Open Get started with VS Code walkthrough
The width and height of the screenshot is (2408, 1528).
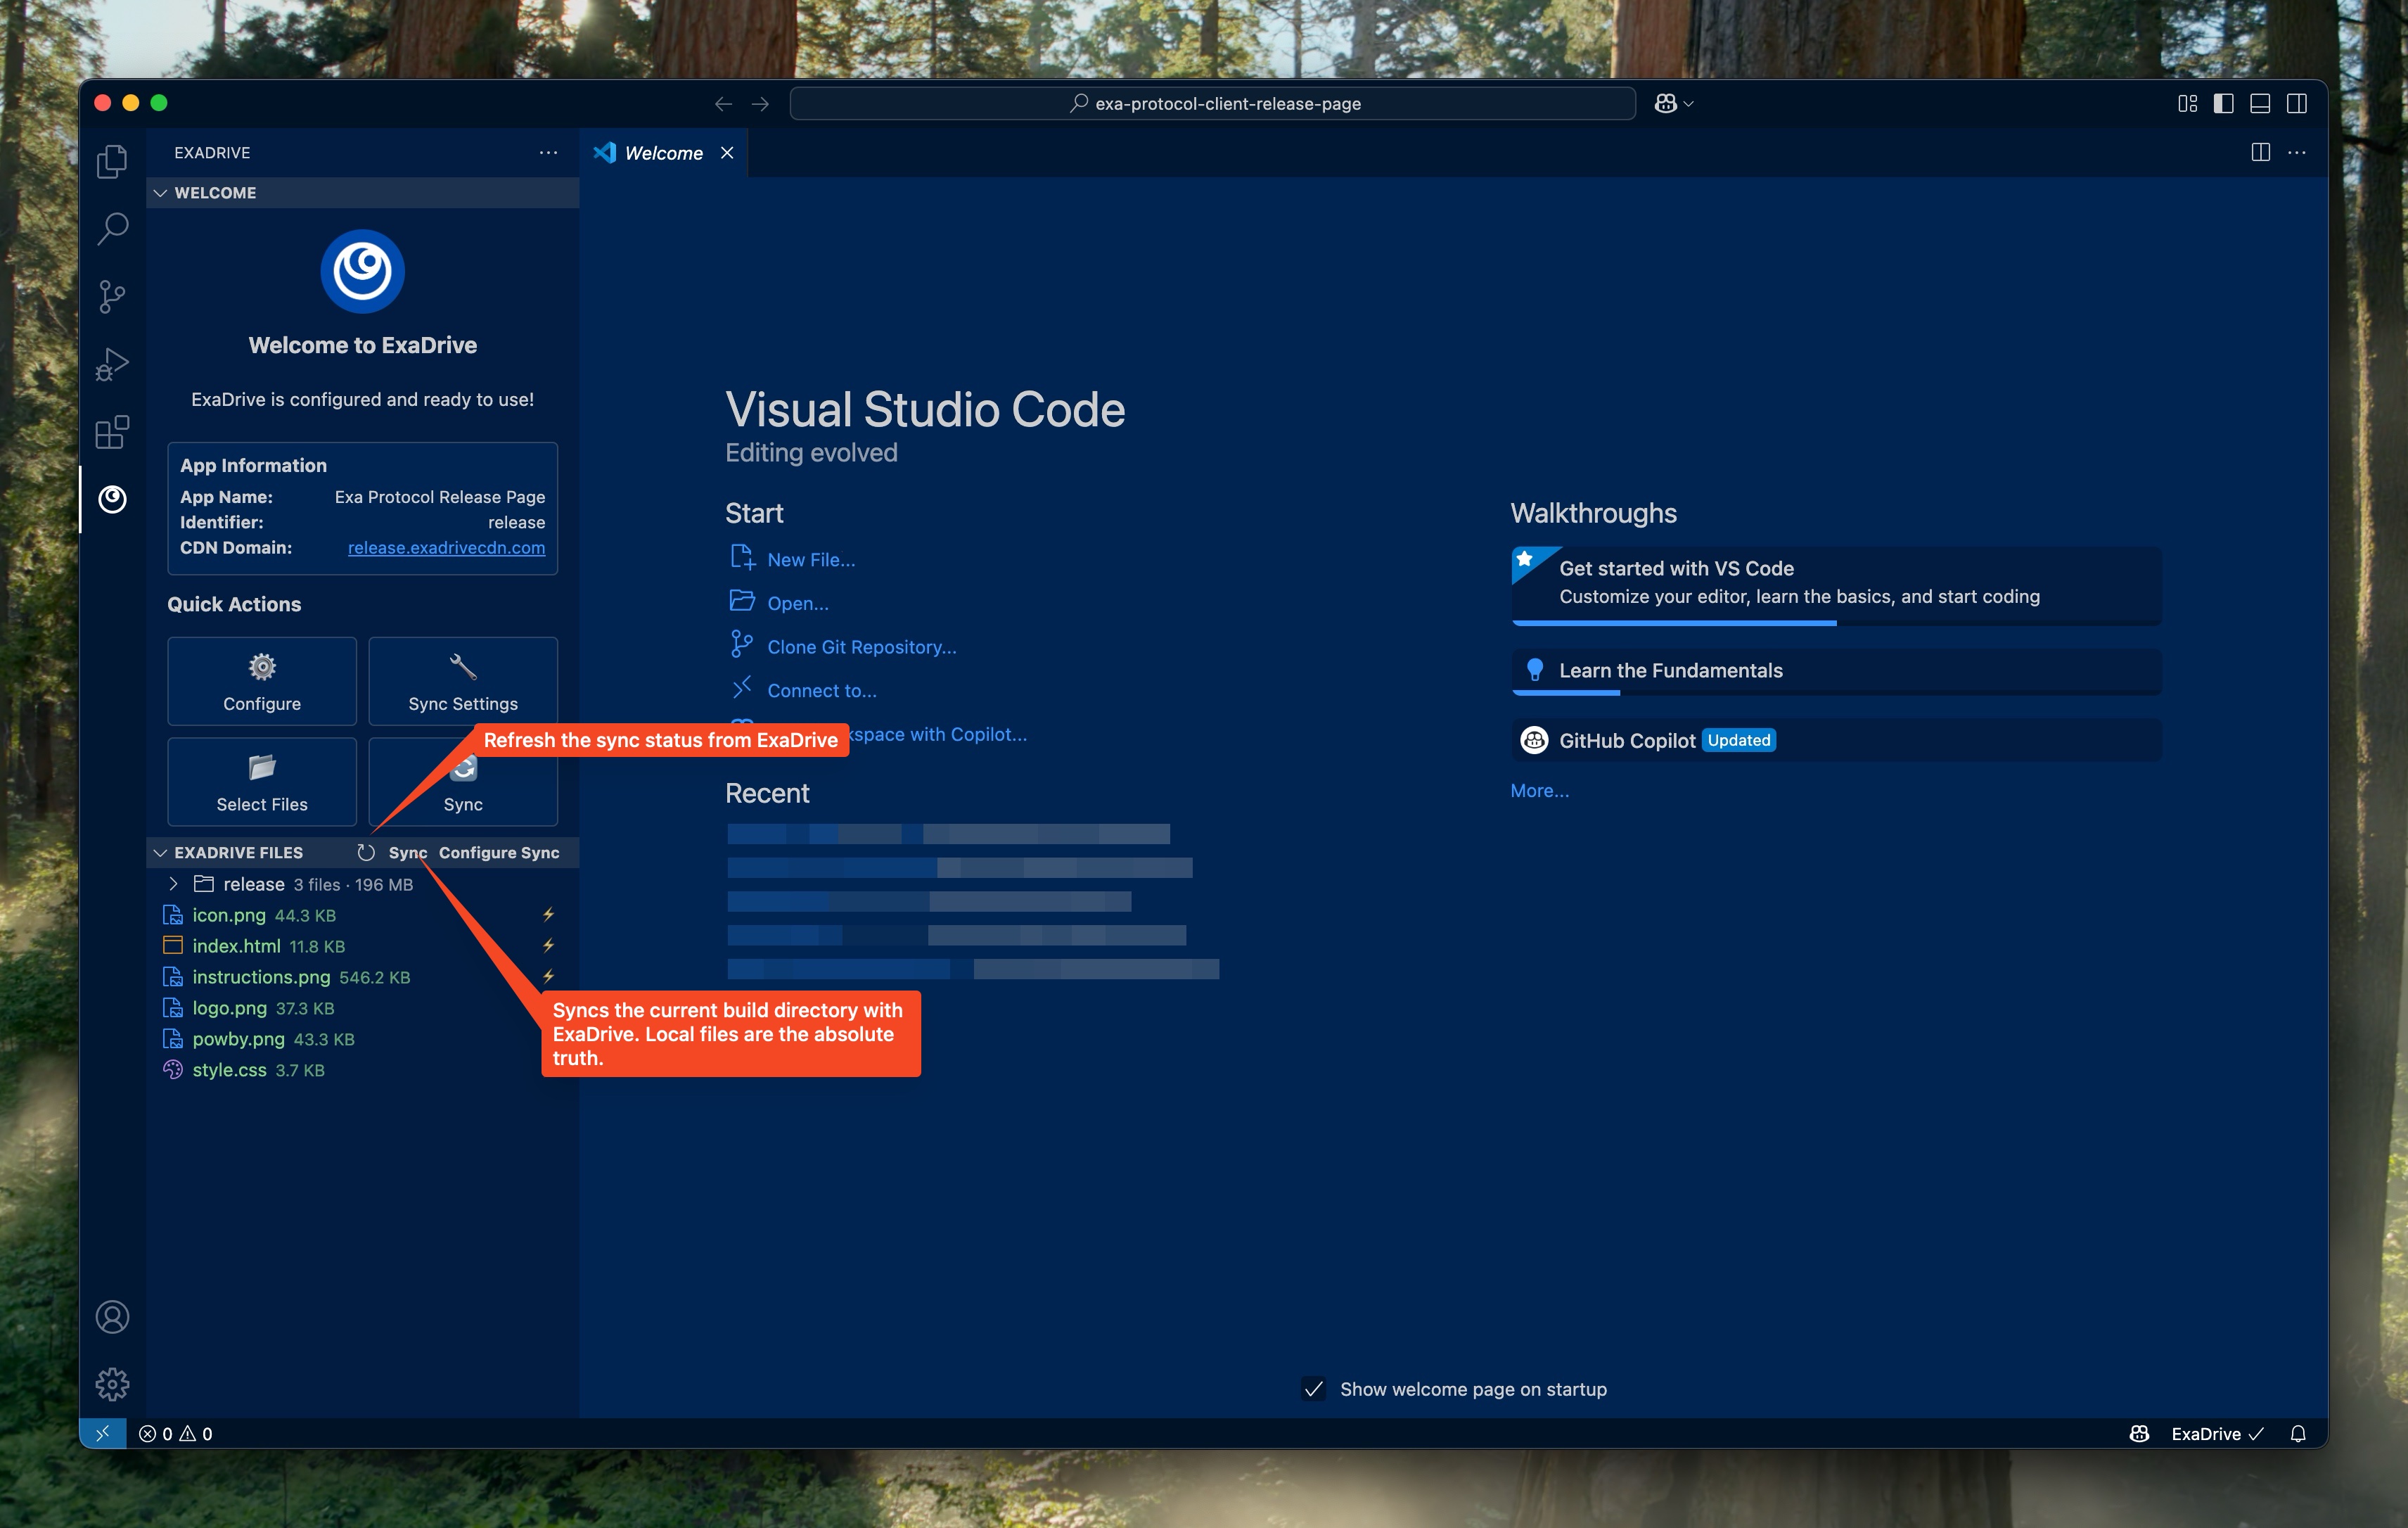coord(1836,585)
